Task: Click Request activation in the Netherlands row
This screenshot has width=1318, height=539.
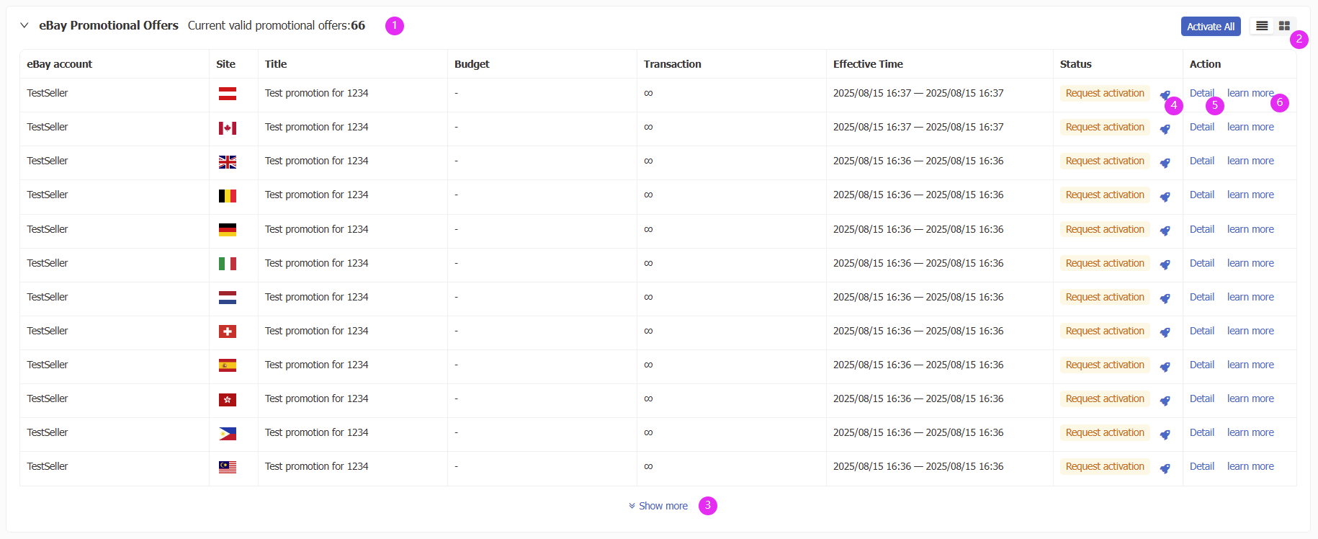Action: 1105,297
